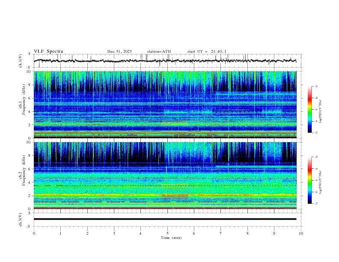This screenshot has height=262, width=339.
Task: Click the '-3' tick on ch.2 color bar
Action: 316,157
